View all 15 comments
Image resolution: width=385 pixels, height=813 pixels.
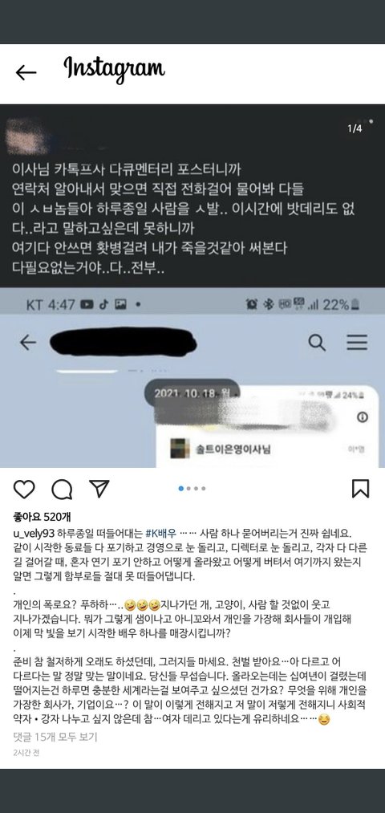[x=55, y=736]
